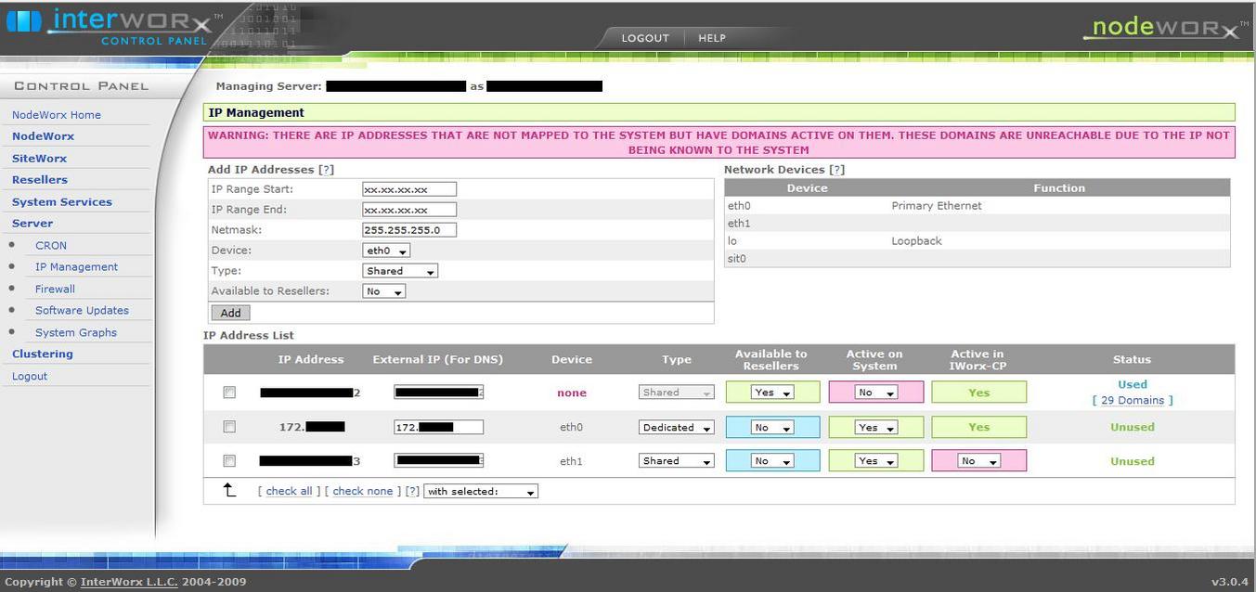Open System Services in the sidebar
This screenshot has width=1256, height=592.
pyautogui.click(x=62, y=202)
